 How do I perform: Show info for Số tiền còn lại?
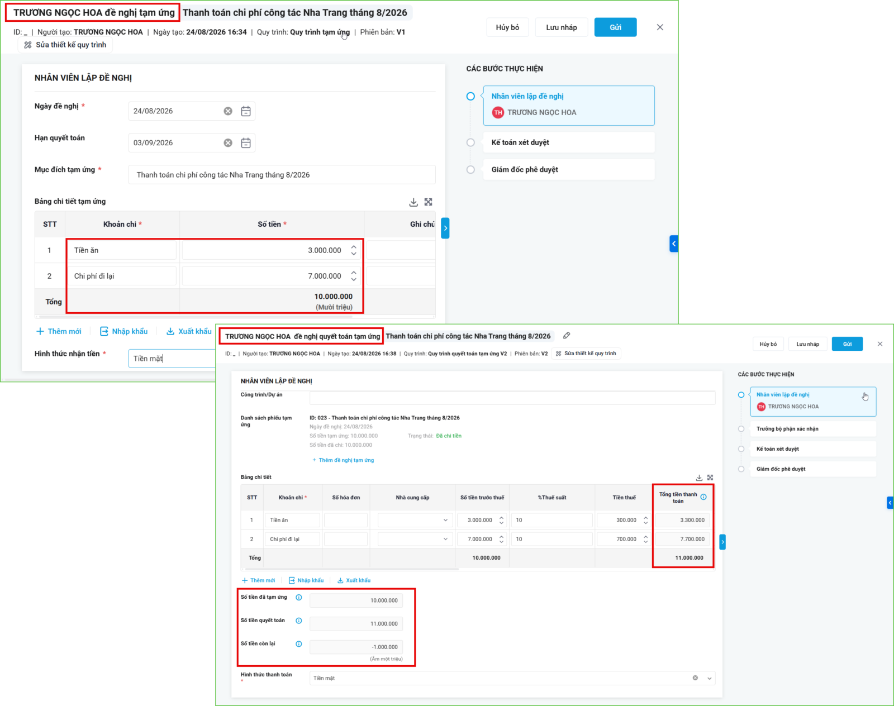tap(299, 644)
